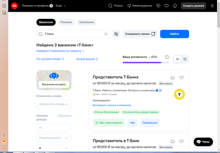
Task: Clear the T-банк search query
Action: pyautogui.click(x=106, y=34)
